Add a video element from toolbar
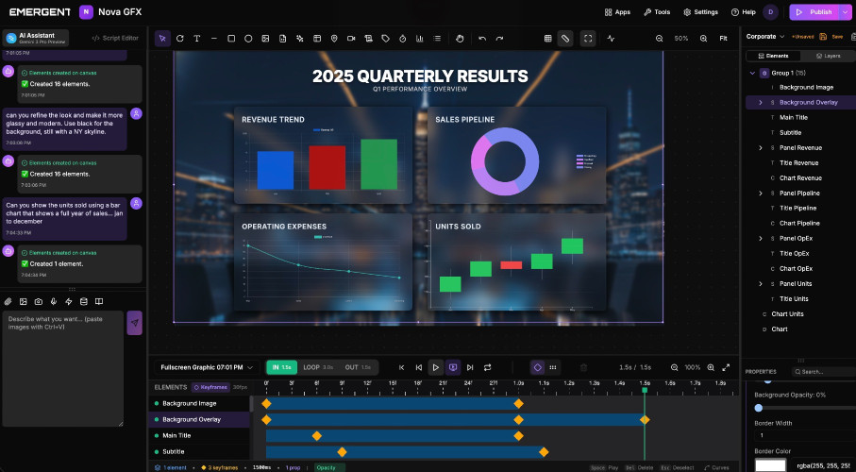The height and width of the screenshot is (472, 856). pos(351,39)
